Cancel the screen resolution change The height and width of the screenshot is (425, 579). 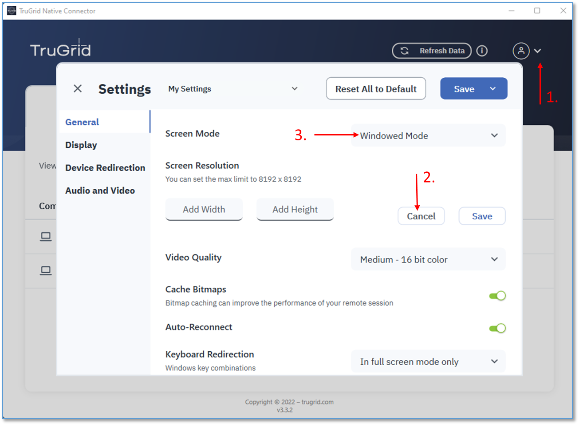tap(421, 216)
